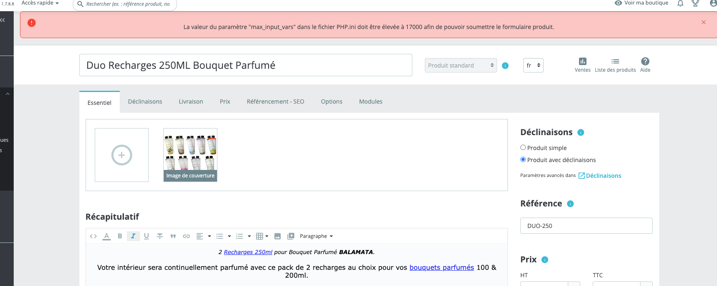Screen dimensions: 717x286
Task: Open notifications bell
Action: (x=680, y=3)
